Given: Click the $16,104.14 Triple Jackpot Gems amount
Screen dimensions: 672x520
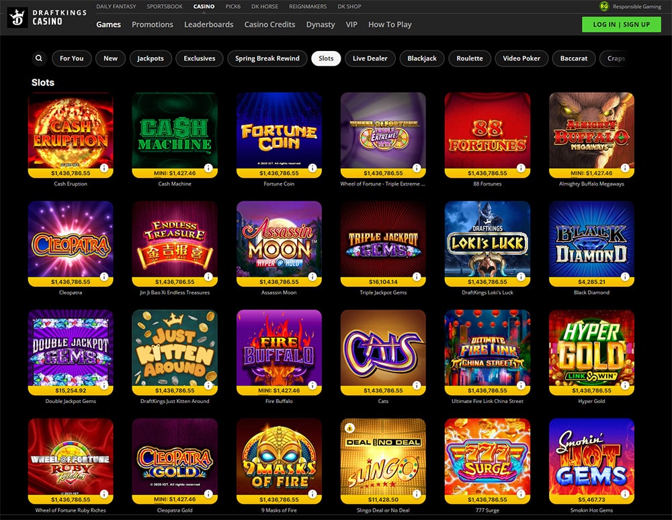Looking at the screenshot, I should tap(383, 282).
